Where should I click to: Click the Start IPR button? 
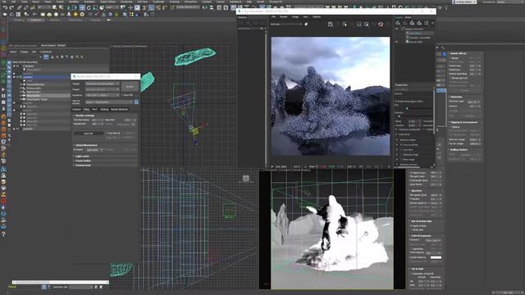click(89, 134)
